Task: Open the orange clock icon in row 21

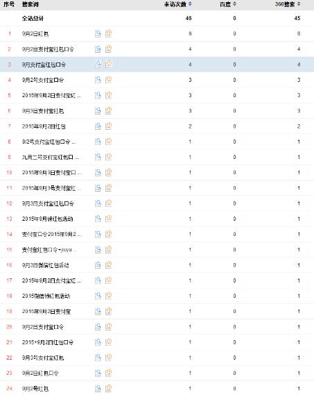Action: click(108, 342)
